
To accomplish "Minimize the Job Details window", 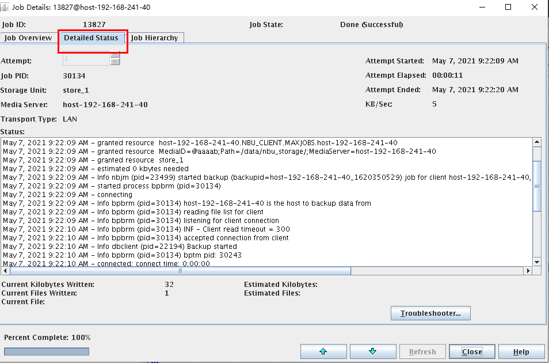I will click(x=482, y=7).
